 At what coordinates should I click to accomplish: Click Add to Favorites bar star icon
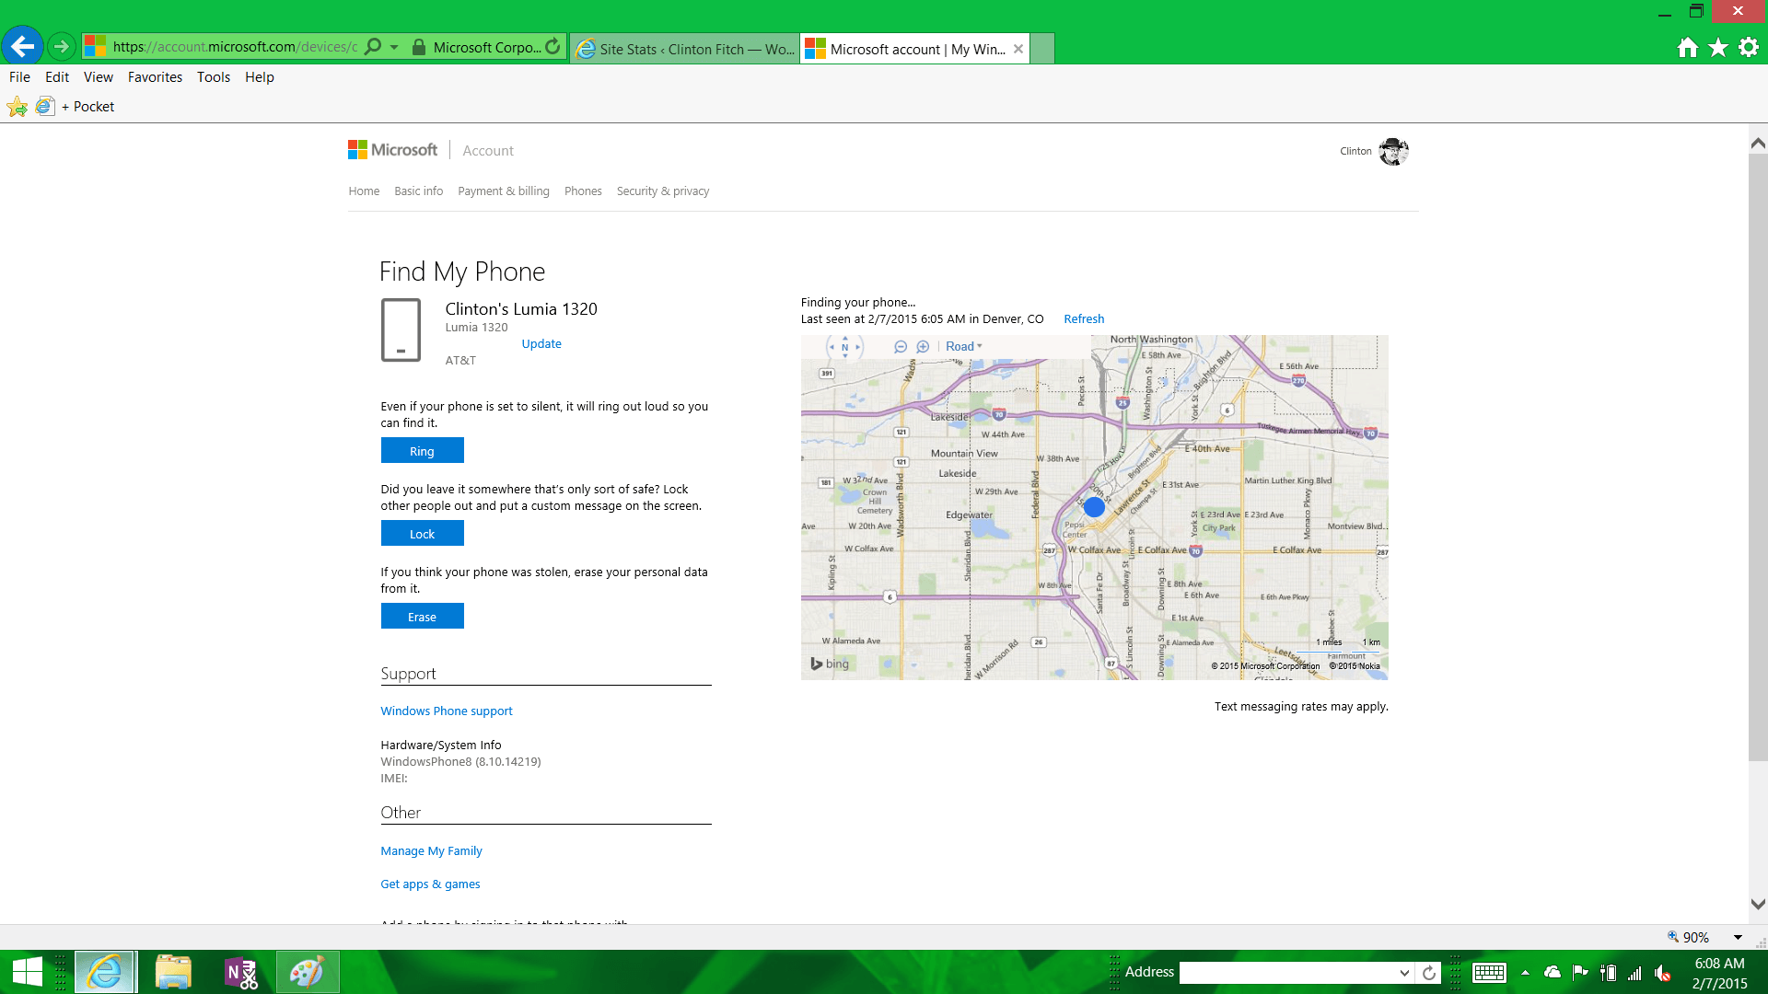tap(17, 107)
